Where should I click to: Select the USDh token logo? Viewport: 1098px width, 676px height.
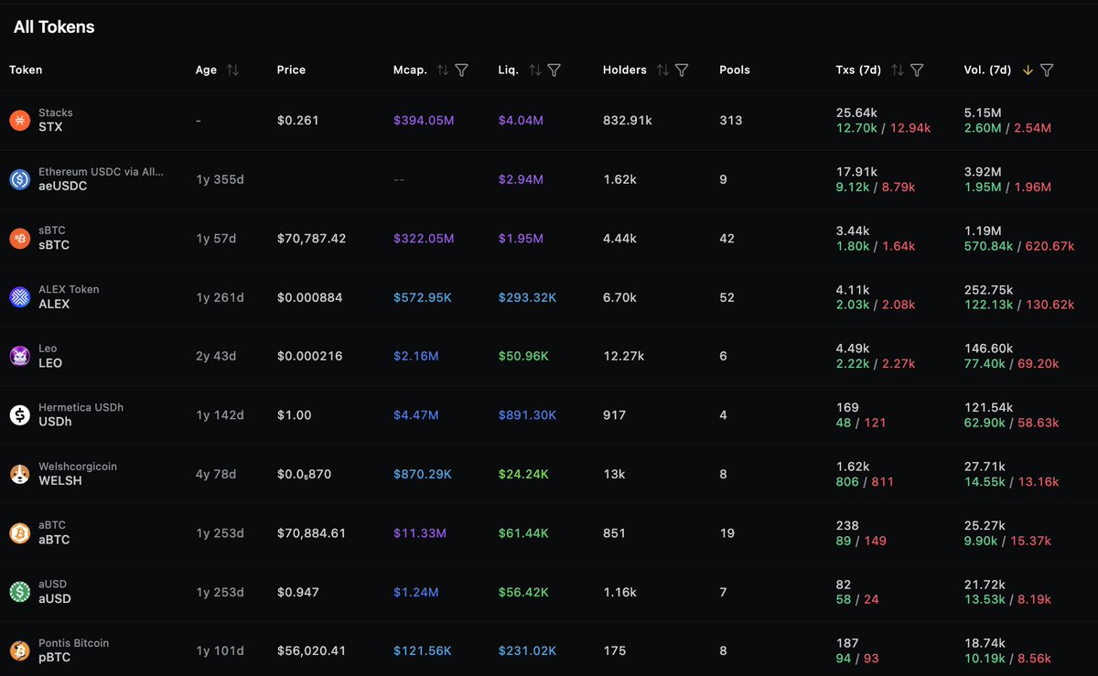click(x=19, y=415)
